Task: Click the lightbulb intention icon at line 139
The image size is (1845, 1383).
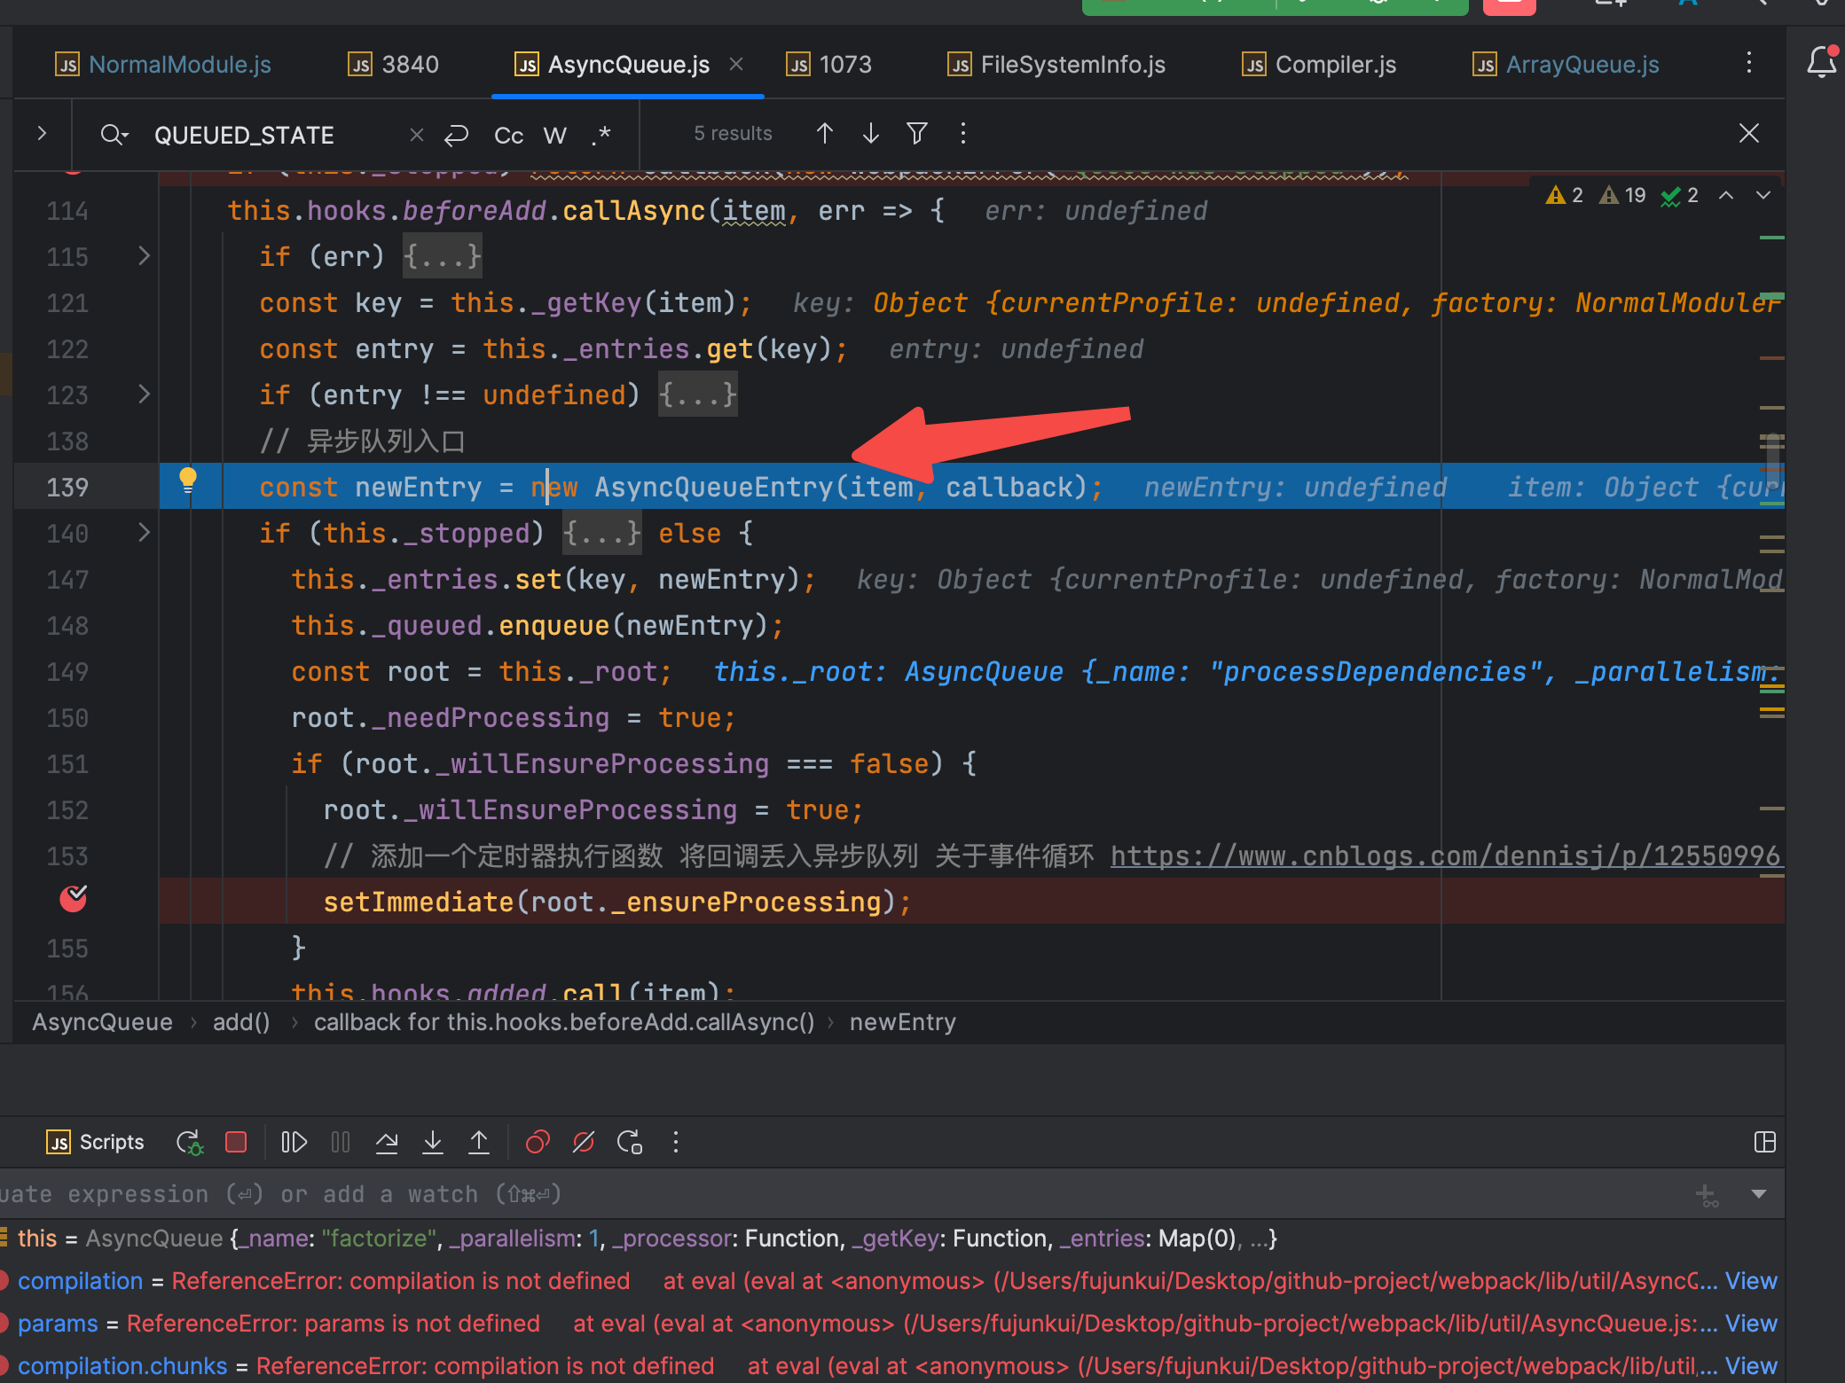Action: pyautogui.click(x=188, y=480)
